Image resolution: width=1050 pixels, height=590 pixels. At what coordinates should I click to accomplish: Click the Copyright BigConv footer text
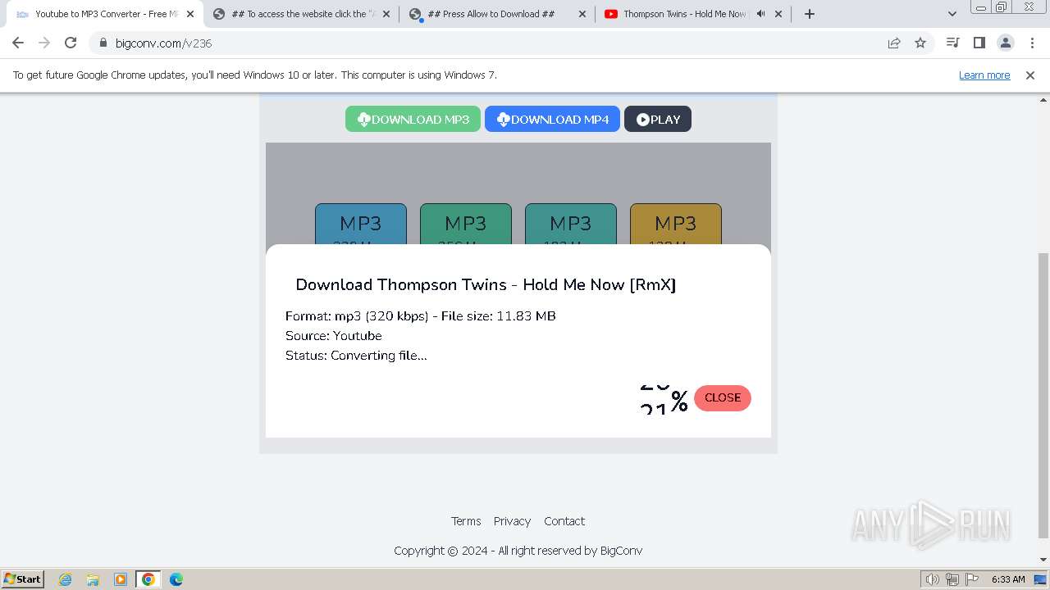(518, 551)
